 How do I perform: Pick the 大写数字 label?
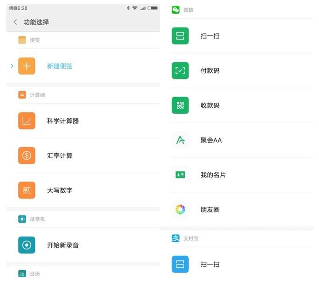coord(60,190)
